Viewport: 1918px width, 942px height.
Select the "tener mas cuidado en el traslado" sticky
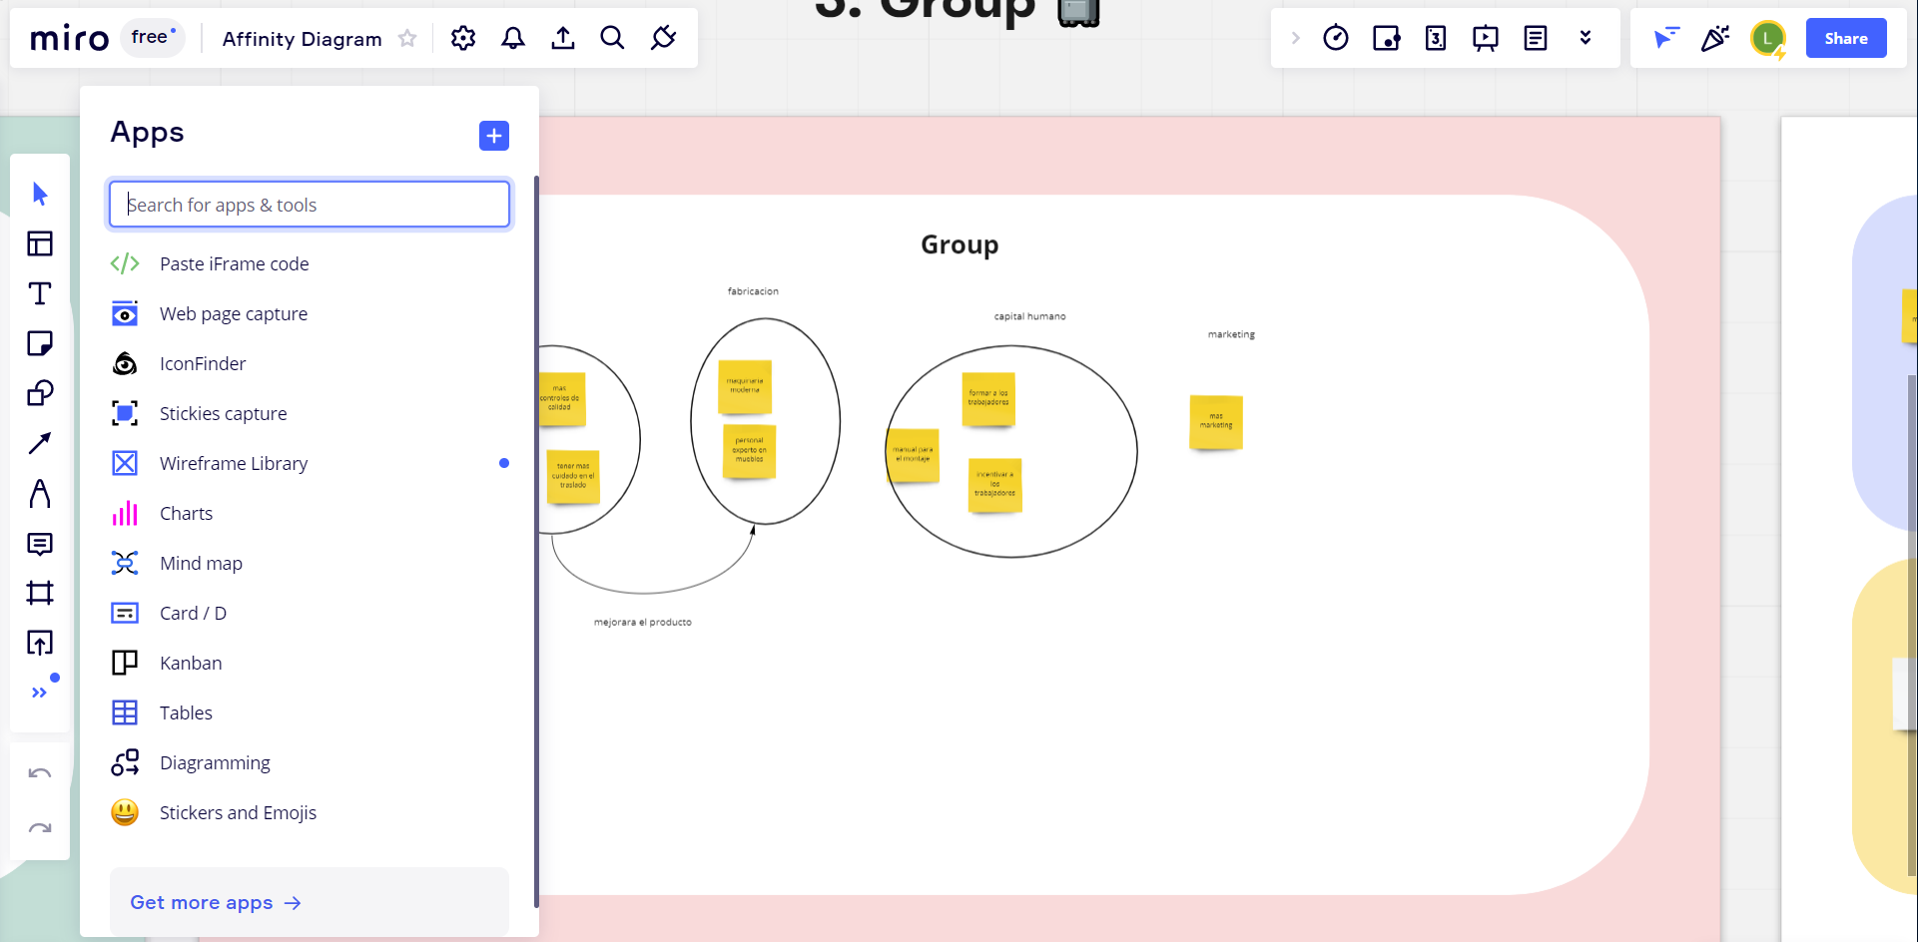(x=573, y=476)
